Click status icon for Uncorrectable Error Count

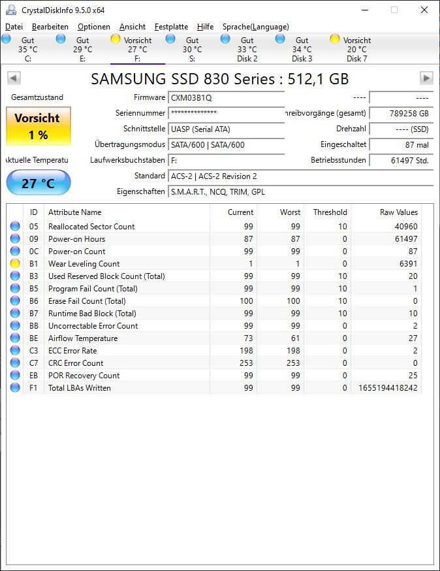15,325
